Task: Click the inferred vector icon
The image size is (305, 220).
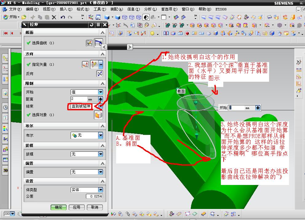Action: coord(94,65)
